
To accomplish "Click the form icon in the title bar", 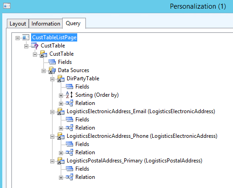I will (7, 6).
